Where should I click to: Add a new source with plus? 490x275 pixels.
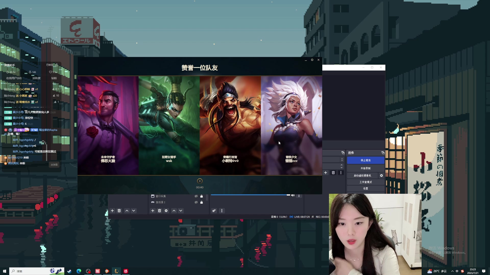tap(153, 211)
